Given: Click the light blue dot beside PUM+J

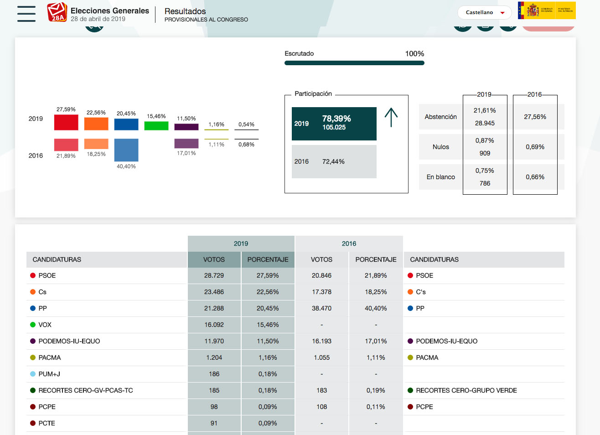Looking at the screenshot, I should point(33,374).
